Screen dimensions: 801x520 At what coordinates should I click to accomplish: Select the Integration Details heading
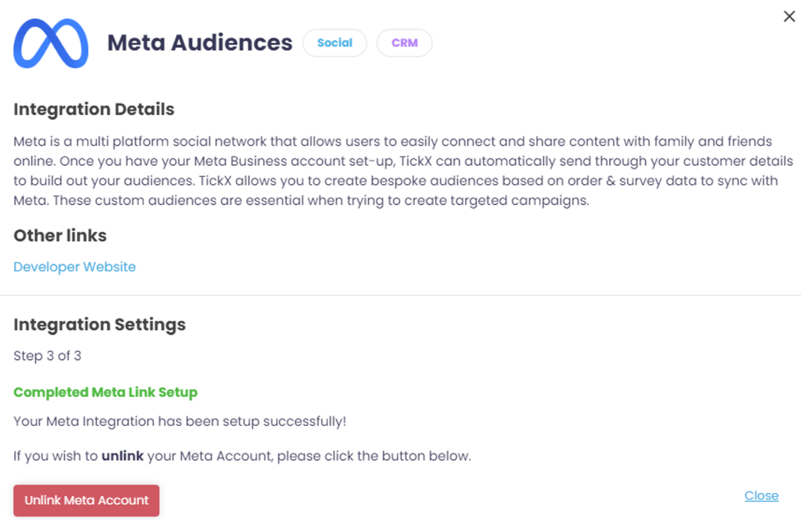point(93,110)
